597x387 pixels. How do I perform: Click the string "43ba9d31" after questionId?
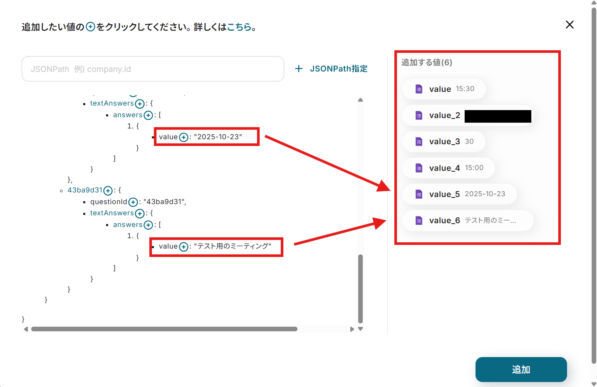click(x=163, y=202)
